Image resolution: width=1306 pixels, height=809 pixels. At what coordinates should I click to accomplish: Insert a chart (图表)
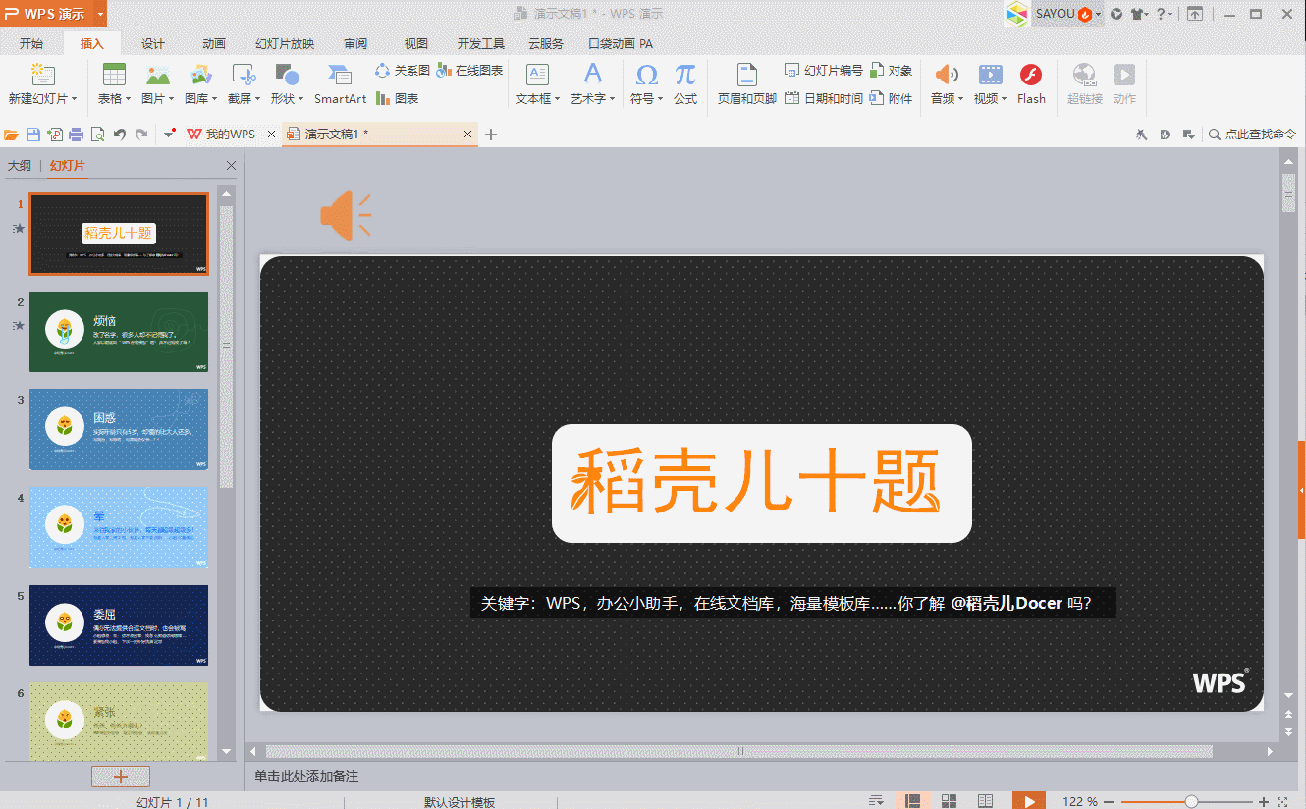[x=398, y=98]
